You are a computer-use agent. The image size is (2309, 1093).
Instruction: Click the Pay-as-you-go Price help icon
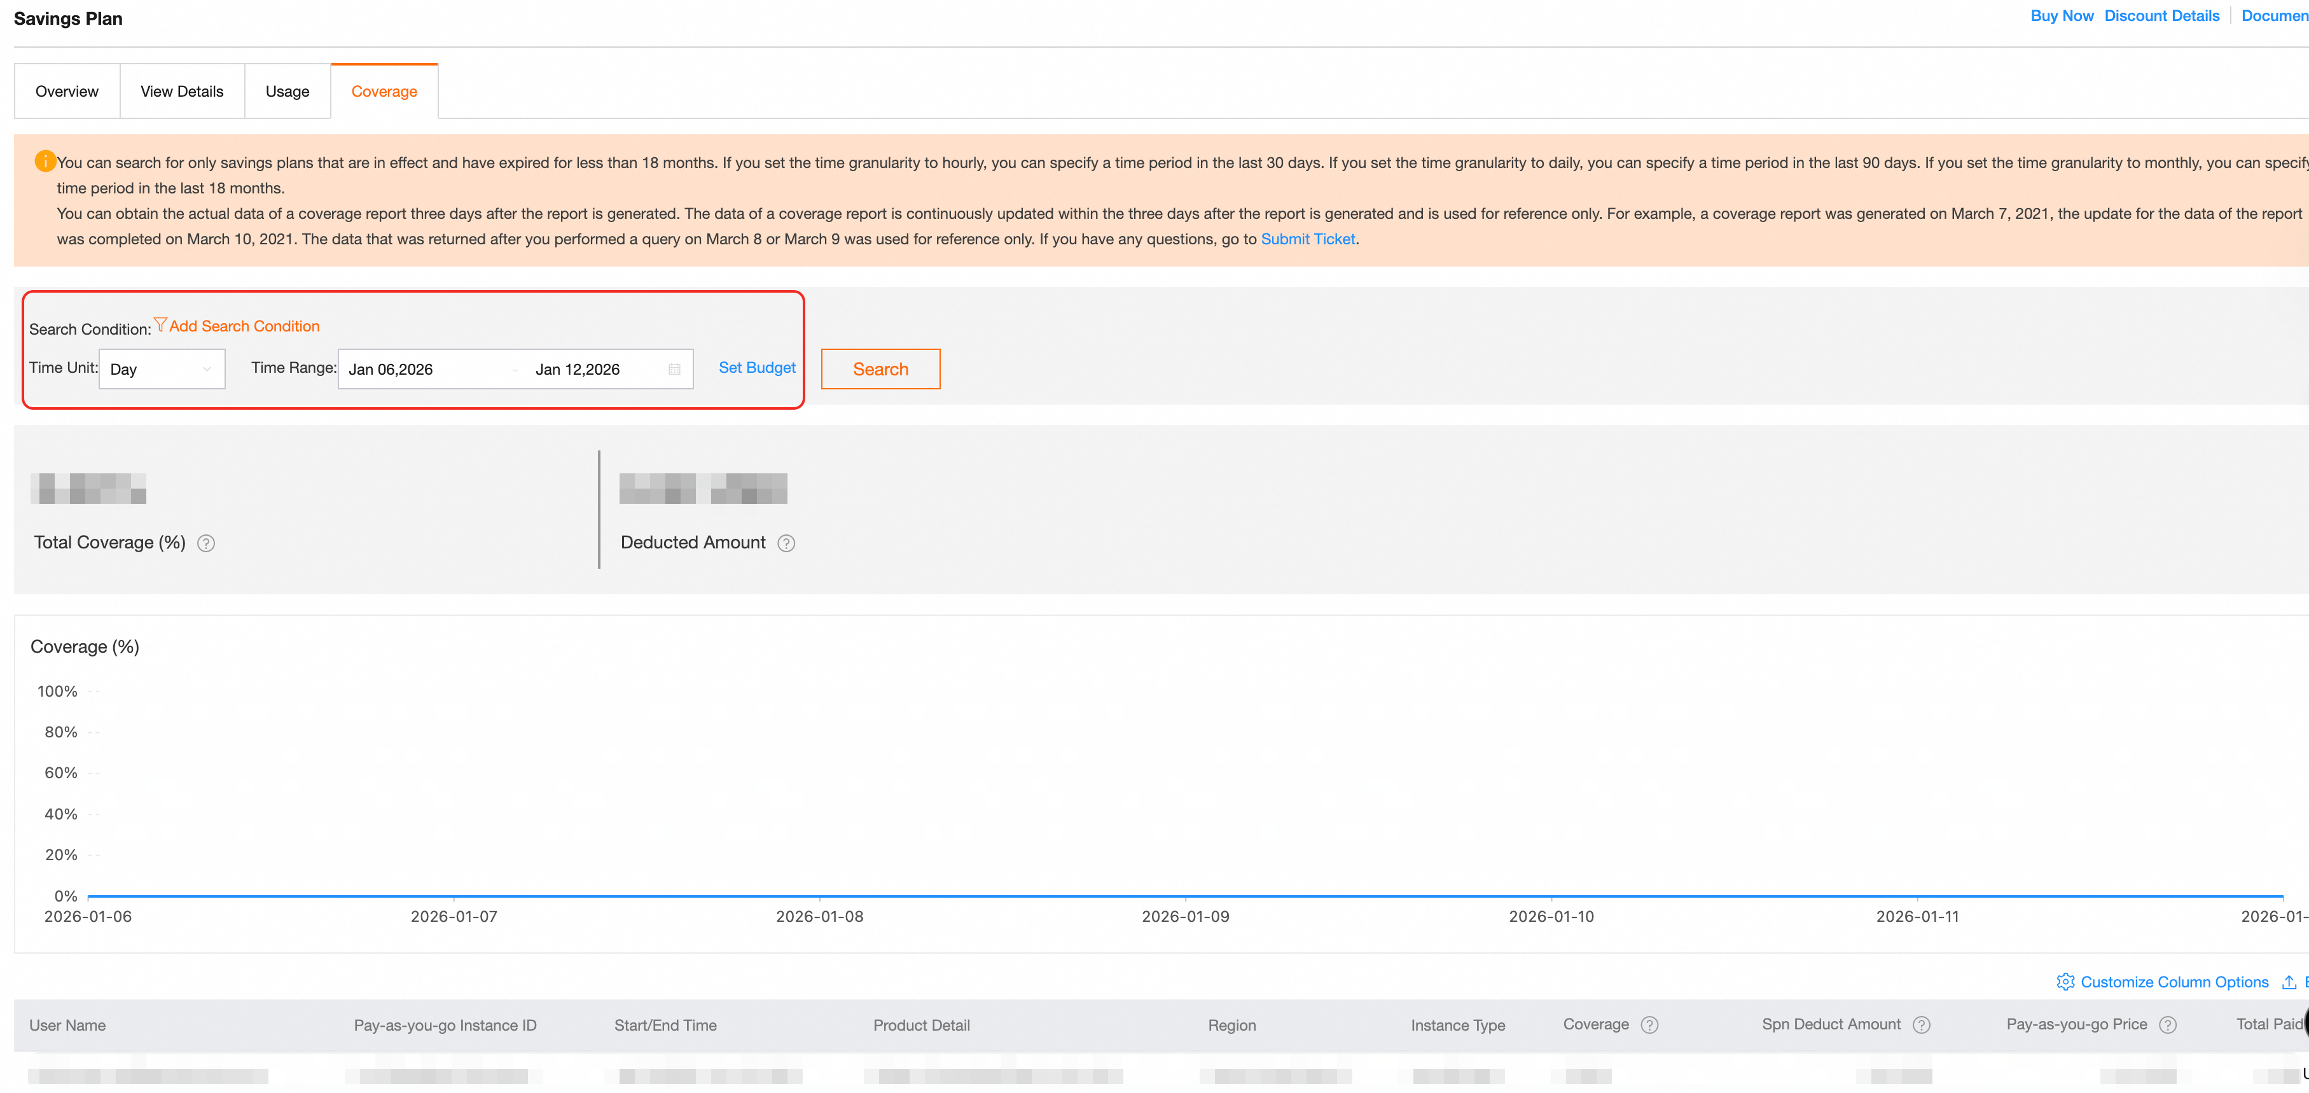click(2167, 1025)
